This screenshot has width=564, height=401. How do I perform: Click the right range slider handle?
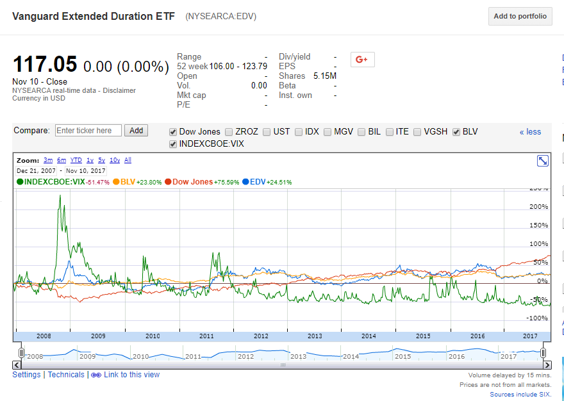coord(543,353)
